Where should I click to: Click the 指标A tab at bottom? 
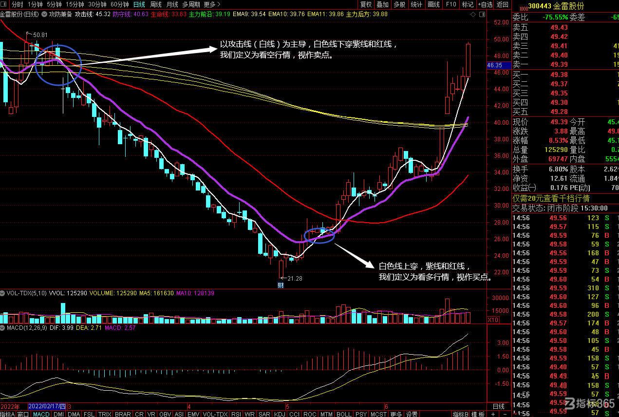(x=8, y=414)
